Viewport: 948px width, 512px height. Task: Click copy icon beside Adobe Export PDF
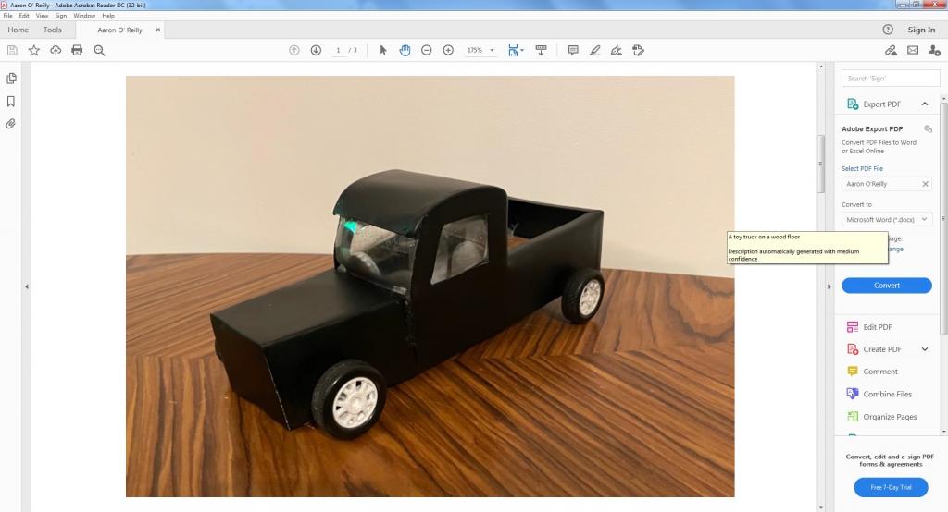928,129
